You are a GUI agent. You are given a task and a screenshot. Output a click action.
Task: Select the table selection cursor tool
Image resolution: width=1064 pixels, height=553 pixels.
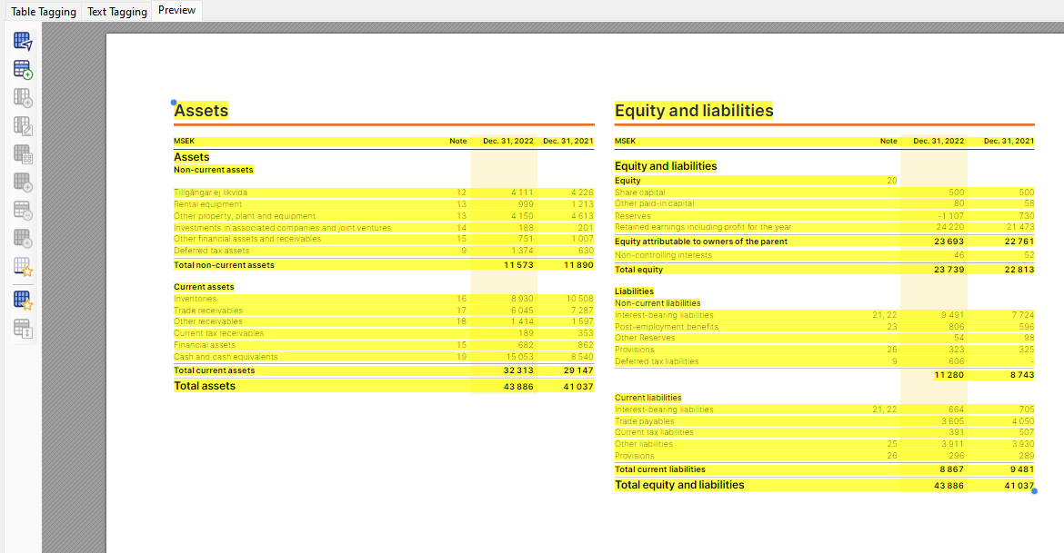tap(23, 42)
